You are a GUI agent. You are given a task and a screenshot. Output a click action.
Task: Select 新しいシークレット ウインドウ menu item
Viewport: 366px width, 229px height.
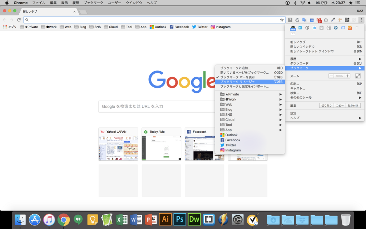tap(325, 51)
